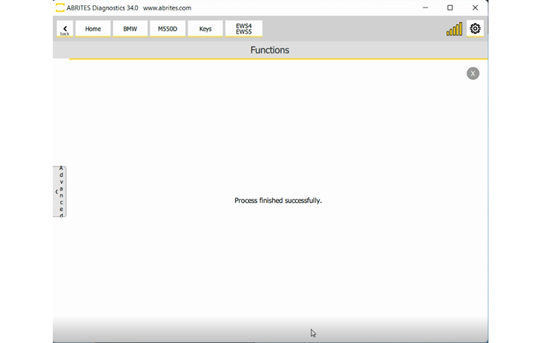The image size is (542, 343).
Task: Click the back arrow button
Action: click(x=65, y=29)
